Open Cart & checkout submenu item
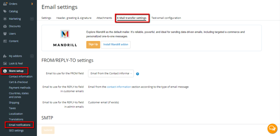This screenshot has height=136, width=280. coord(18,82)
